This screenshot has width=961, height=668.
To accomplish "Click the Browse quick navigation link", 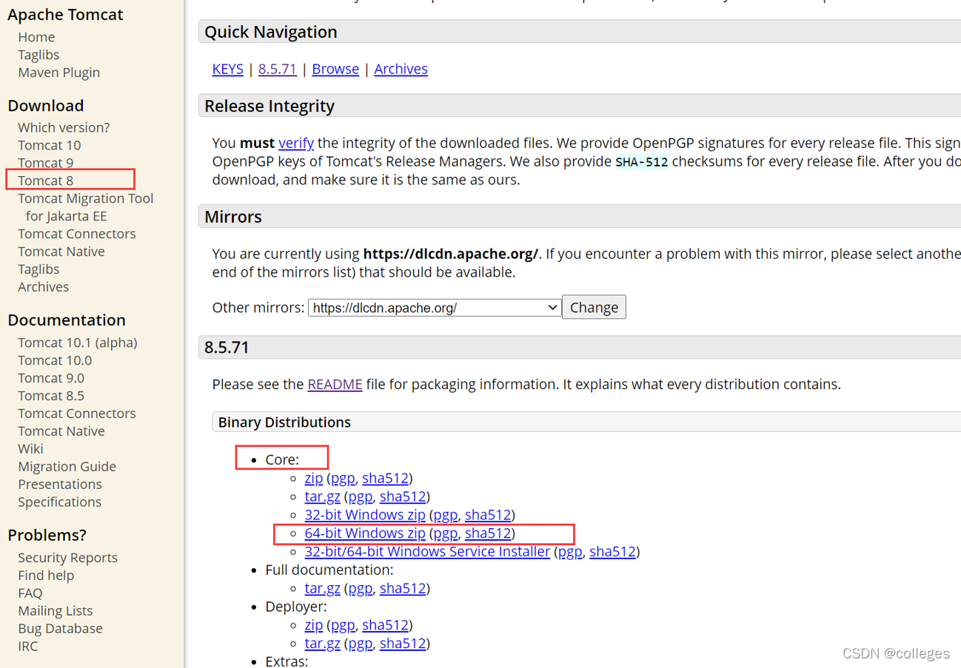I will pos(335,69).
